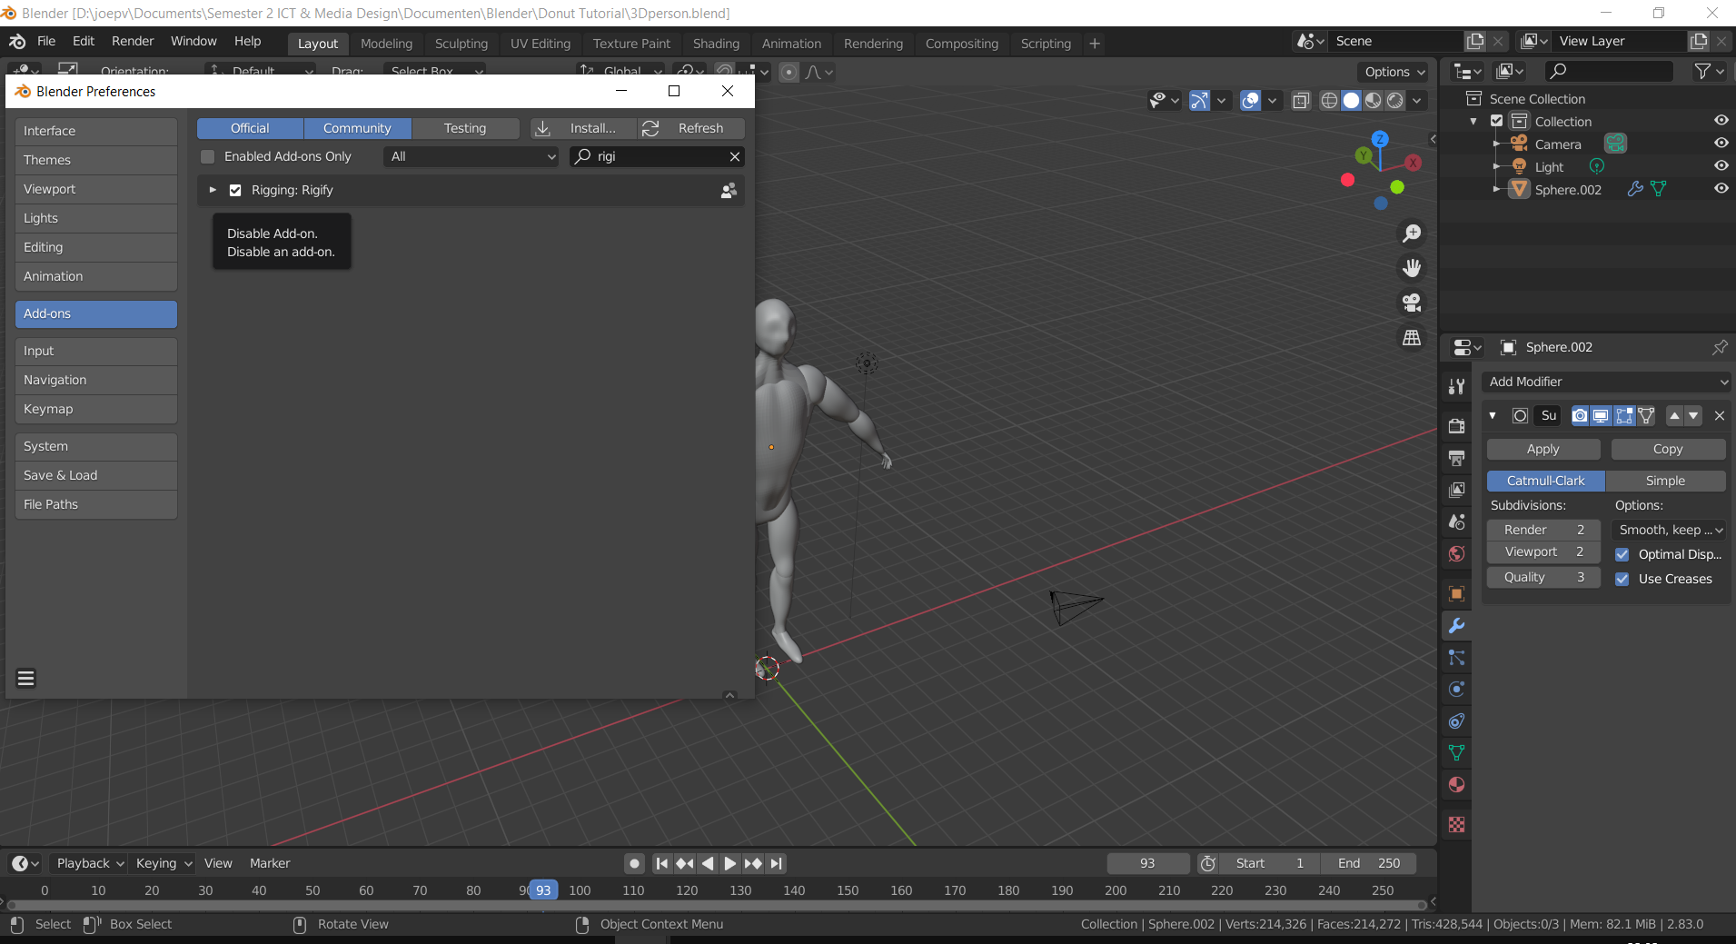Open the add-on category All dropdown
The width and height of the screenshot is (1736, 944).
click(471, 156)
